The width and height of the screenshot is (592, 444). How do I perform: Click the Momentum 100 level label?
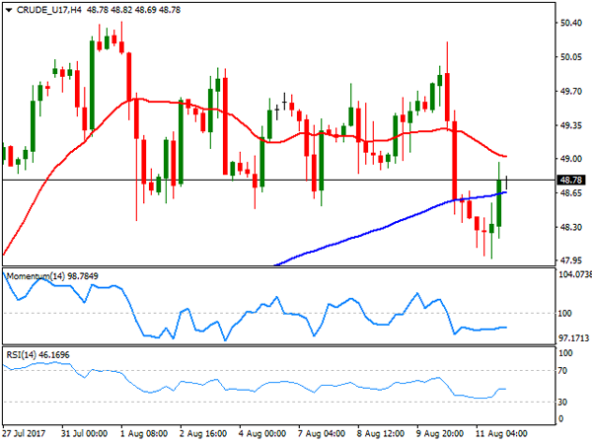coord(565,314)
